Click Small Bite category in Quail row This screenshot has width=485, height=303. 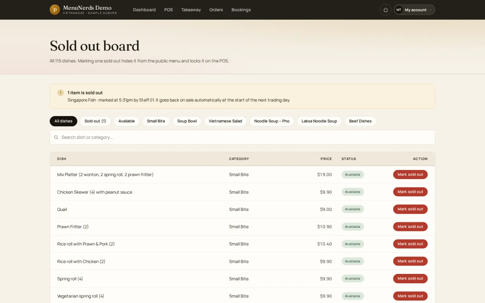tap(239, 210)
